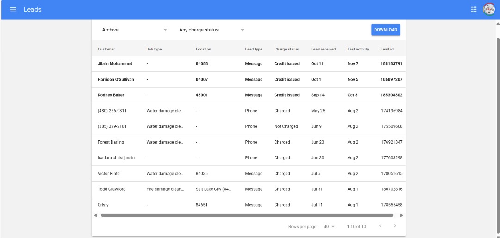The image size is (500, 238).
Task: Sort by Lead received column
Action: pyautogui.click(x=323, y=49)
